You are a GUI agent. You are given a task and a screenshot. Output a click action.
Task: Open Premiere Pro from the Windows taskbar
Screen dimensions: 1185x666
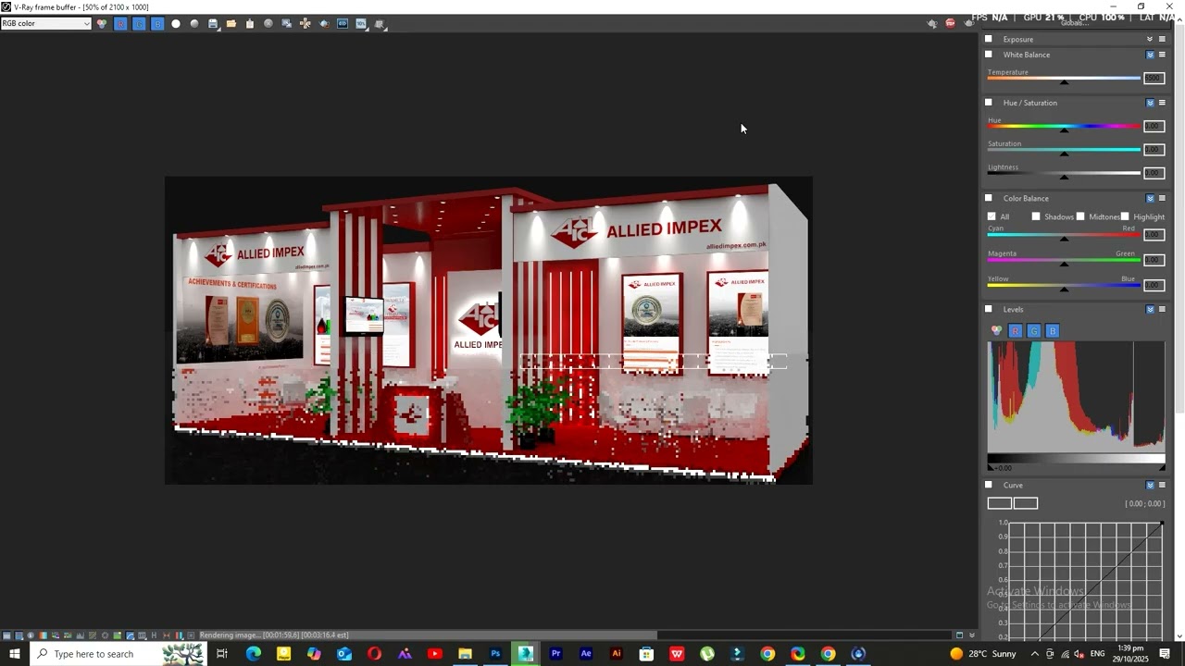coord(555,654)
